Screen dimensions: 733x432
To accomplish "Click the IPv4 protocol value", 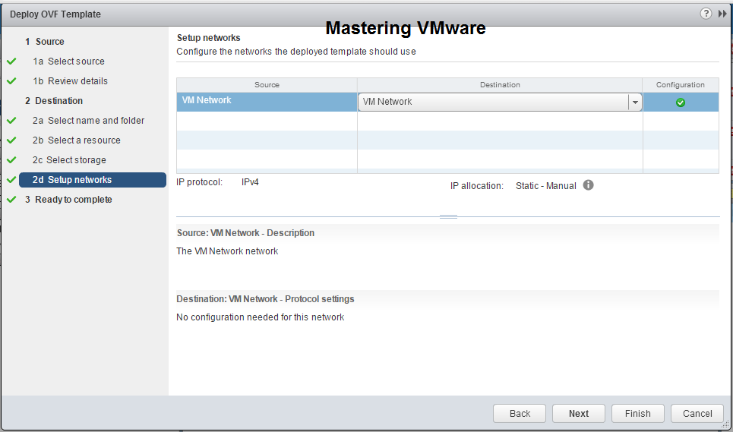I will [250, 182].
